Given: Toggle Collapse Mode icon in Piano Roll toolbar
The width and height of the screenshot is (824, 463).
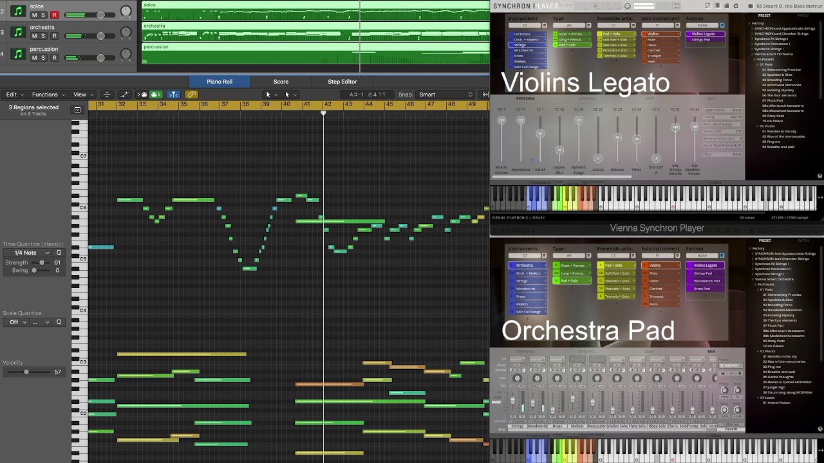Looking at the screenshot, I should 107,95.
